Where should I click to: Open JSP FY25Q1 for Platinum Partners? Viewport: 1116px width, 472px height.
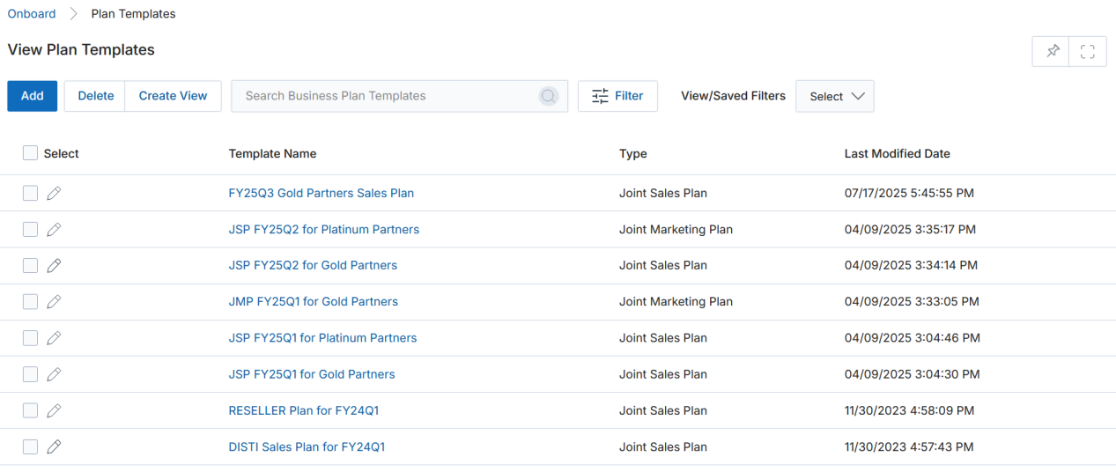(x=322, y=337)
